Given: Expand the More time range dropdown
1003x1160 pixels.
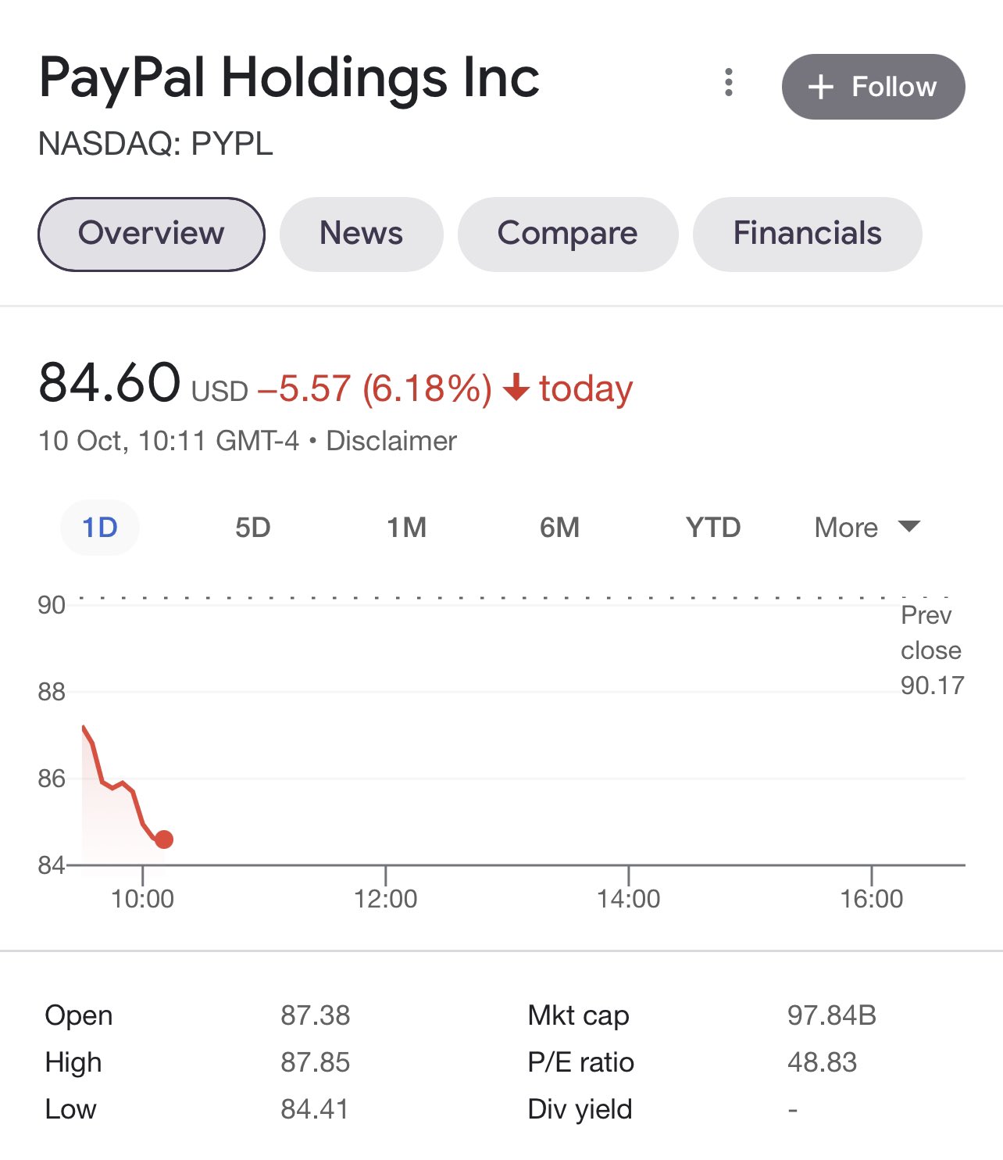Looking at the screenshot, I should [867, 528].
